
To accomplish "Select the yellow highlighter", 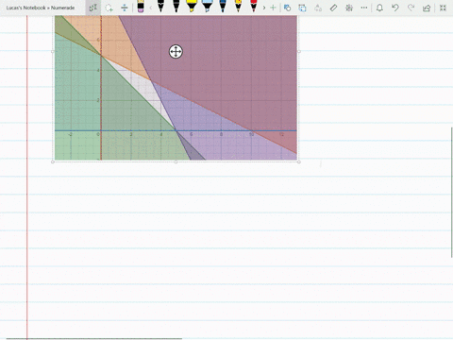I will click(x=192, y=7).
